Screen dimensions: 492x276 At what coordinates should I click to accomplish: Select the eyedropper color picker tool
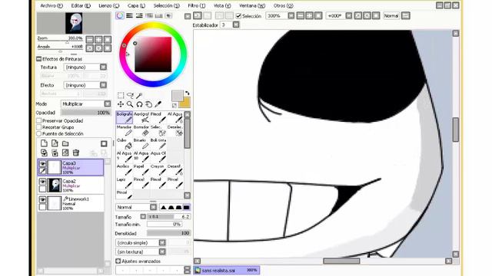(x=158, y=104)
